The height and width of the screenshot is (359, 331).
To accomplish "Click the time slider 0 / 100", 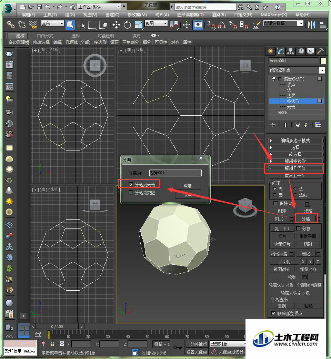I will [x=57, y=327].
